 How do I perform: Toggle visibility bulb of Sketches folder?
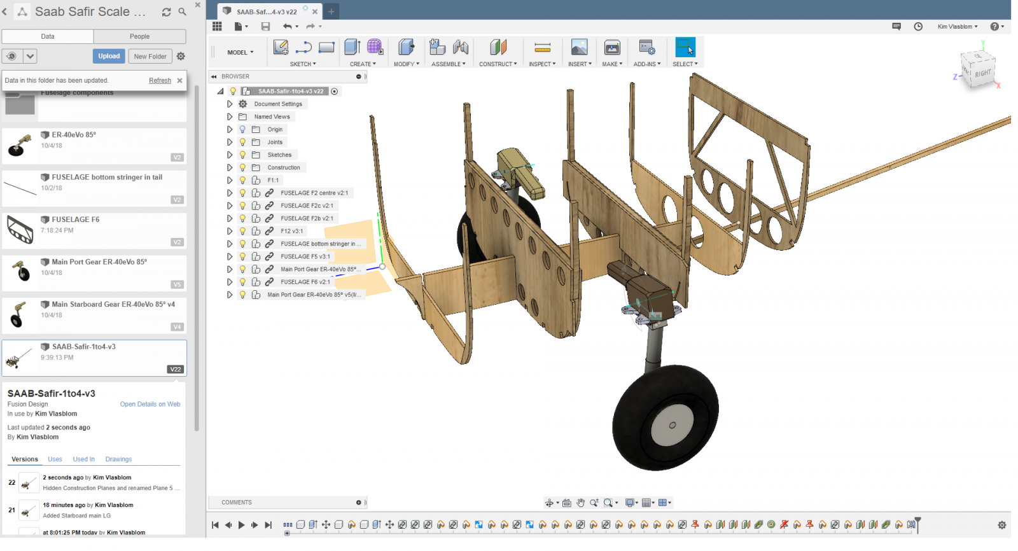242,155
